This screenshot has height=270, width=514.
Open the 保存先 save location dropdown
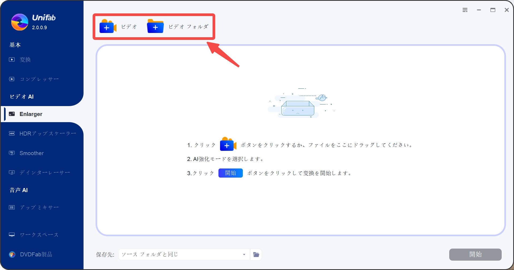click(184, 254)
